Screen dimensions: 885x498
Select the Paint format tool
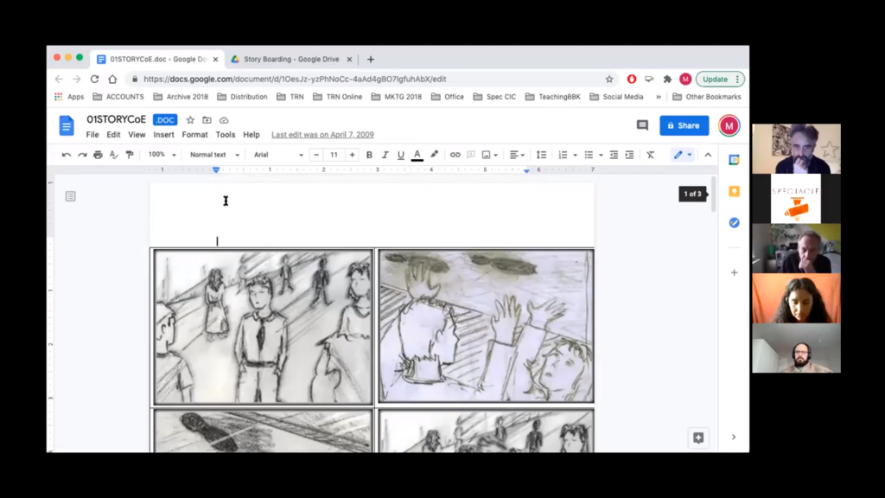[x=130, y=155]
